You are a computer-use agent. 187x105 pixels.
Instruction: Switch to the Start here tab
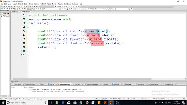(15, 12)
